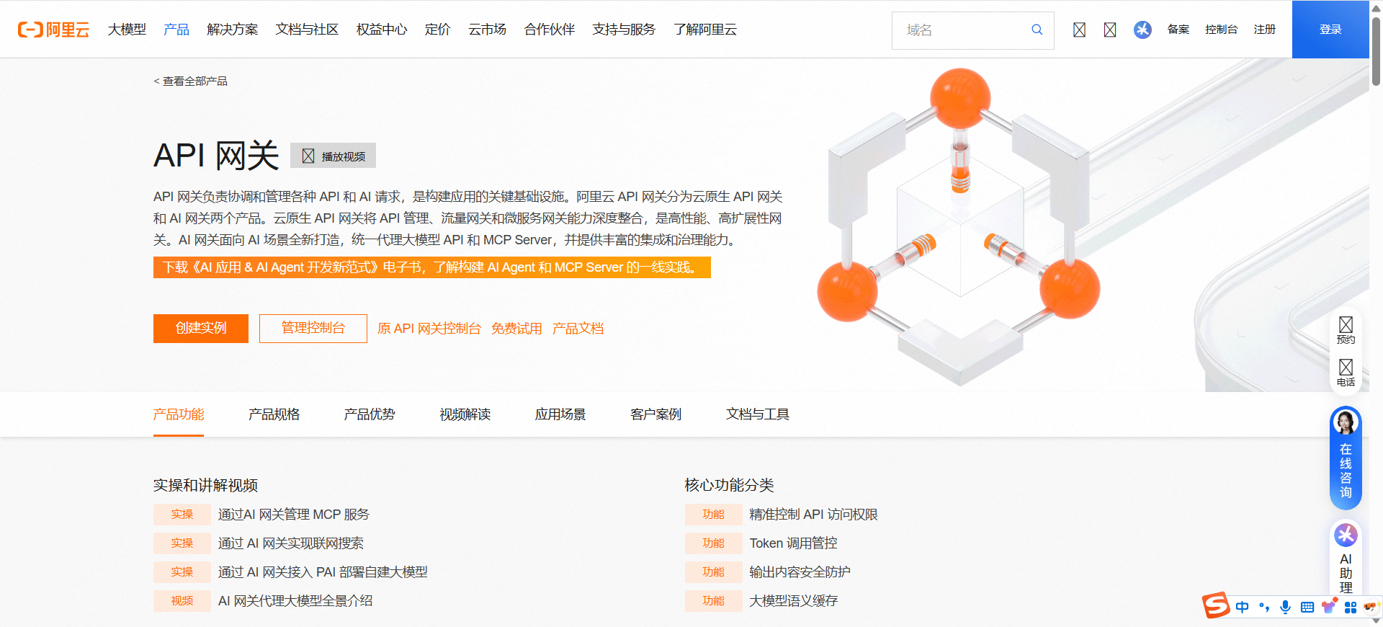Click the scrollbar down arrow
Image resolution: width=1383 pixels, height=627 pixels.
point(1377,621)
